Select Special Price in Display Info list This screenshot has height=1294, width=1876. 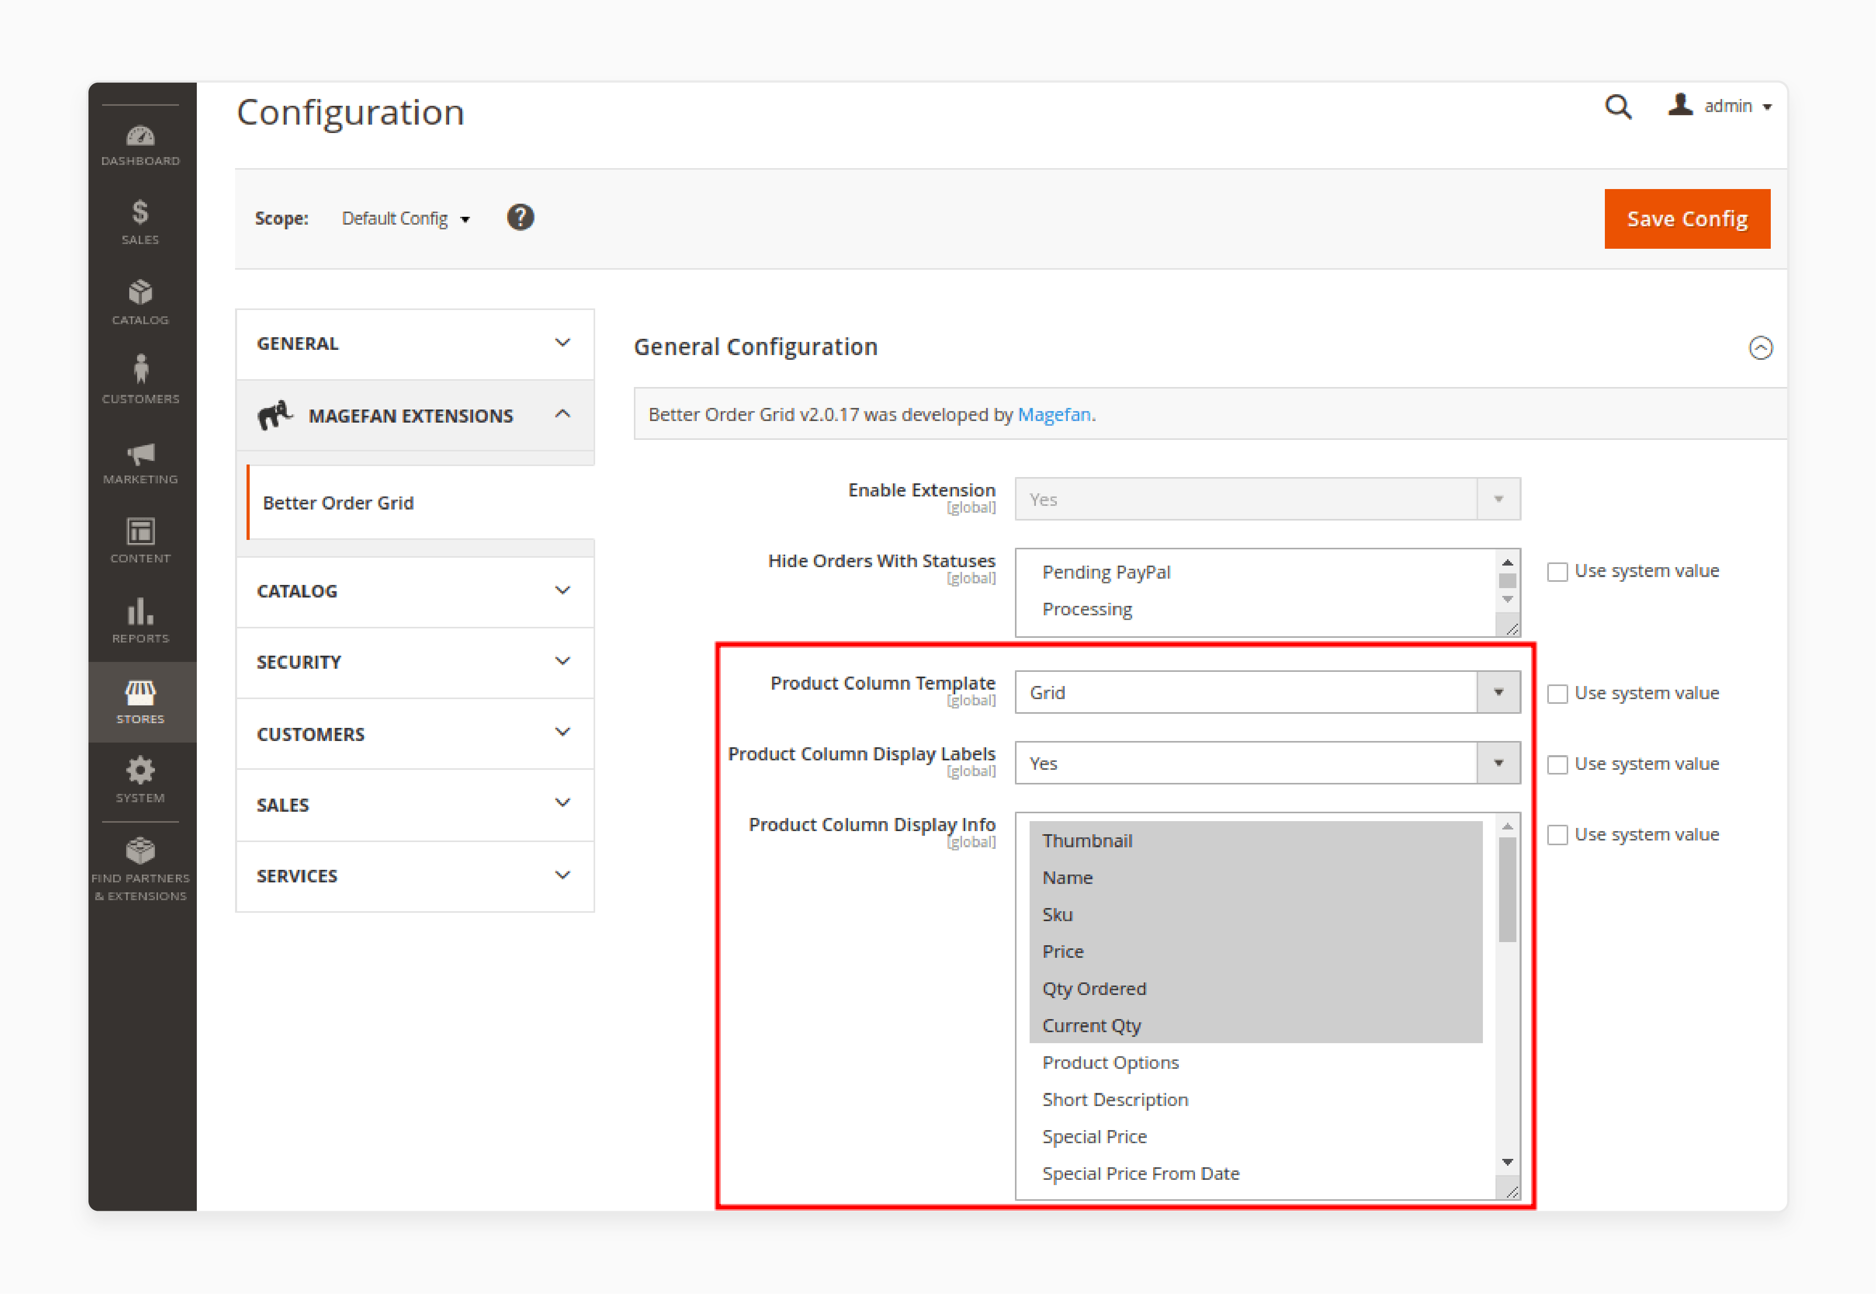(x=1256, y=1137)
